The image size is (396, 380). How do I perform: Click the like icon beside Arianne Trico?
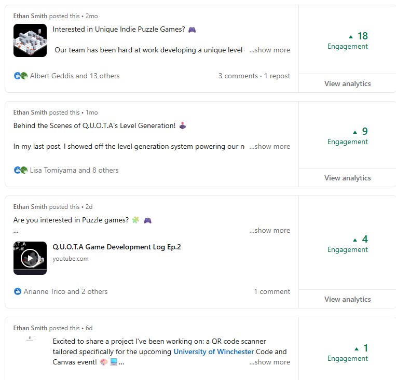tap(18, 291)
